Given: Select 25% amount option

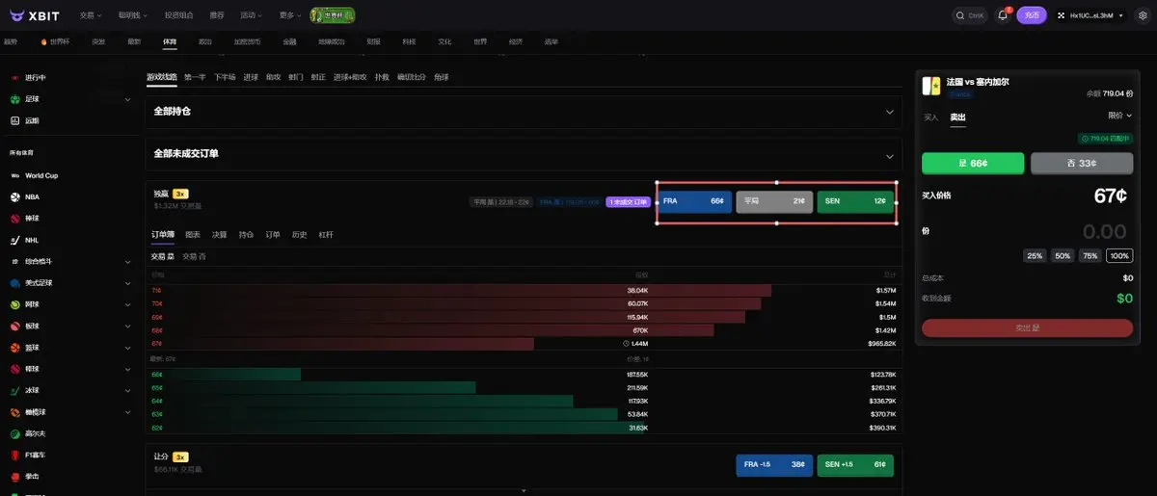Looking at the screenshot, I should click(1035, 255).
